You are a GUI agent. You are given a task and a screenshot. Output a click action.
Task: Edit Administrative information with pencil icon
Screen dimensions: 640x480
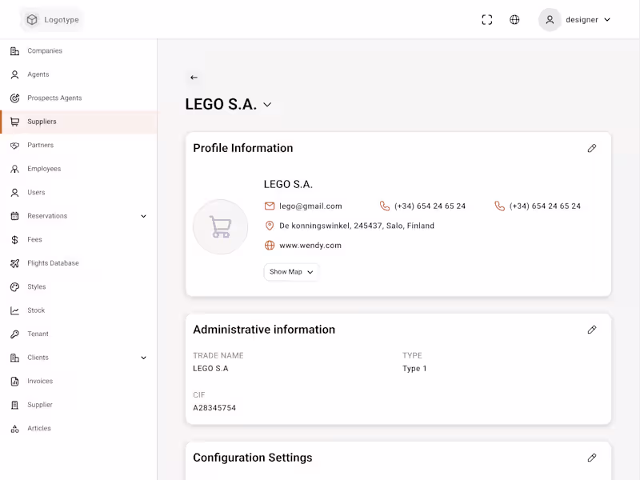tap(592, 330)
